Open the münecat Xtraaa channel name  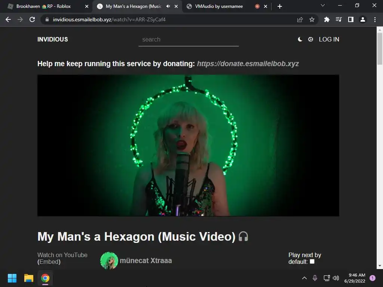coord(146,260)
